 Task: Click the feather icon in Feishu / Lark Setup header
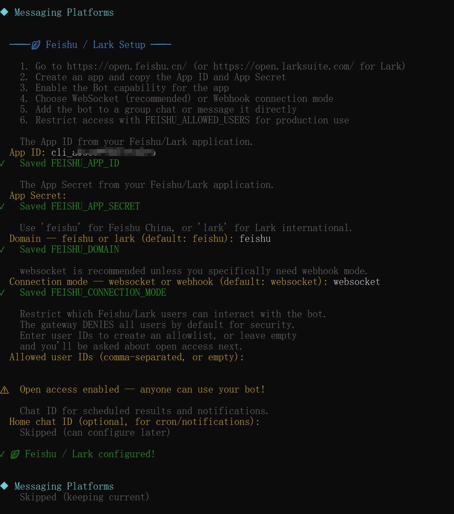(36, 45)
